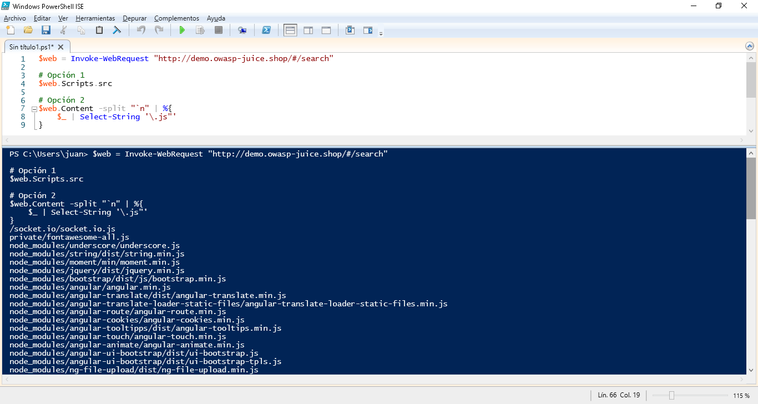This screenshot has width=758, height=404.
Task: Collapse the script pane with the chevron circle
Action: tap(750, 47)
